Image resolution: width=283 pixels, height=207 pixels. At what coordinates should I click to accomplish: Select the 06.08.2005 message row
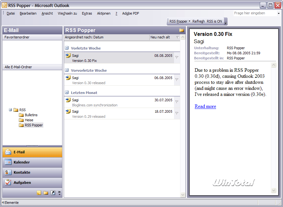[122, 80]
